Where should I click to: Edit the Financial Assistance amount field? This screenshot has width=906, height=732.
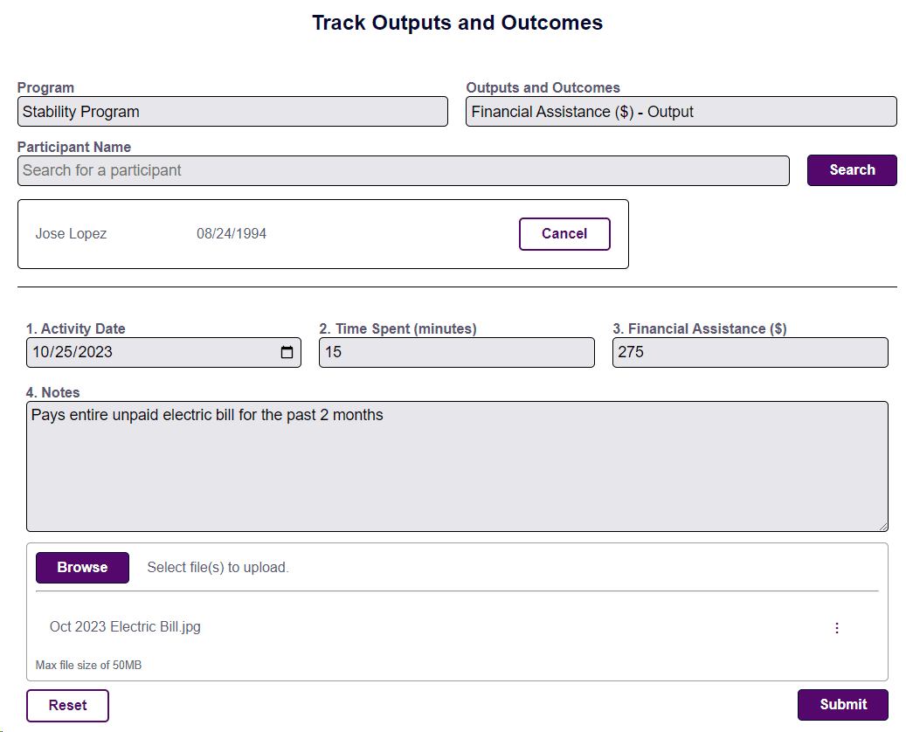pyautogui.click(x=750, y=353)
